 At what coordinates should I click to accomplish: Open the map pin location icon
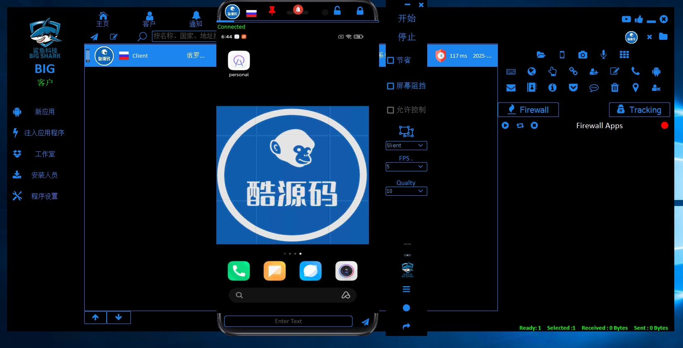click(x=635, y=88)
